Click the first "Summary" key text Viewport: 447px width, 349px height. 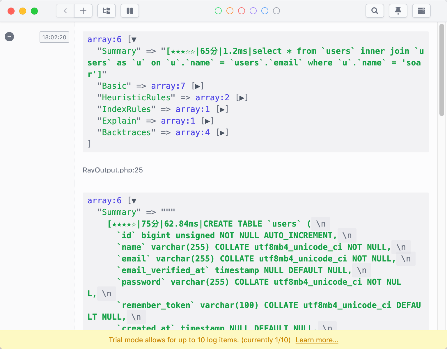119,51
